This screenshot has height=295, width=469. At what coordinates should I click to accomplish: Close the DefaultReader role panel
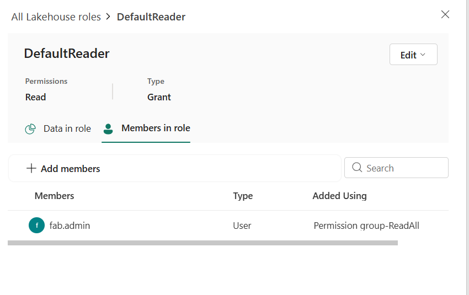click(x=445, y=14)
